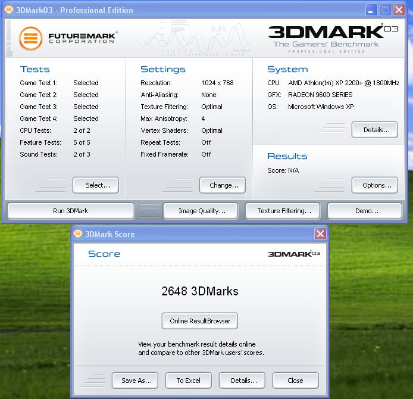Click the AMD Athlon XP 2200+ CPU text

(344, 83)
